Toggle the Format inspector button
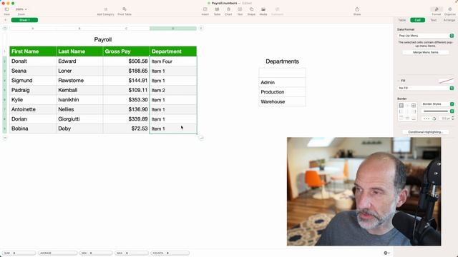The image size is (458, 257). click(x=437, y=9)
